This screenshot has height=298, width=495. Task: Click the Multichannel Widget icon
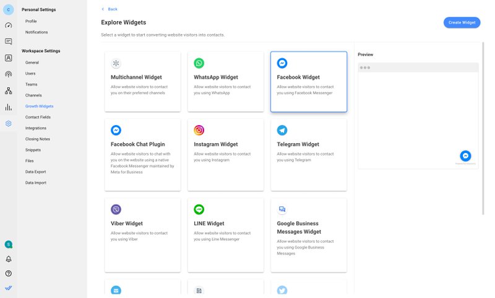(116, 63)
